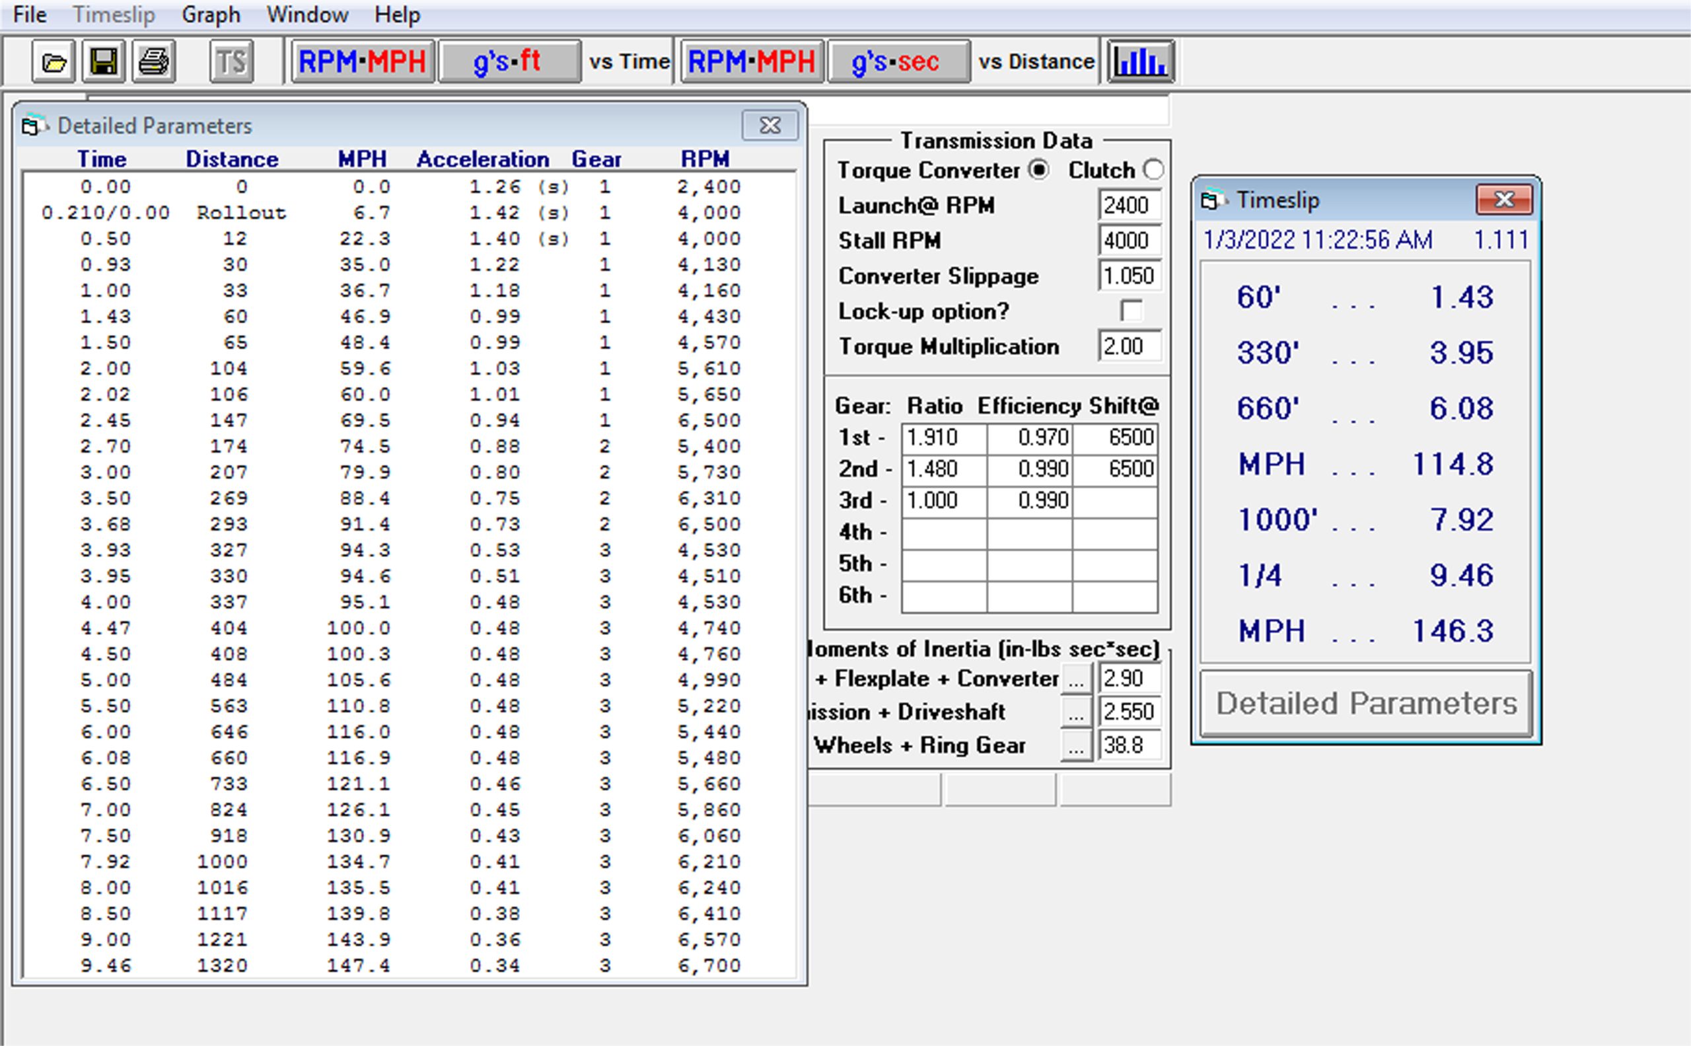Enable the Lock-up option checkbox
This screenshot has width=1691, height=1046.
1131,311
